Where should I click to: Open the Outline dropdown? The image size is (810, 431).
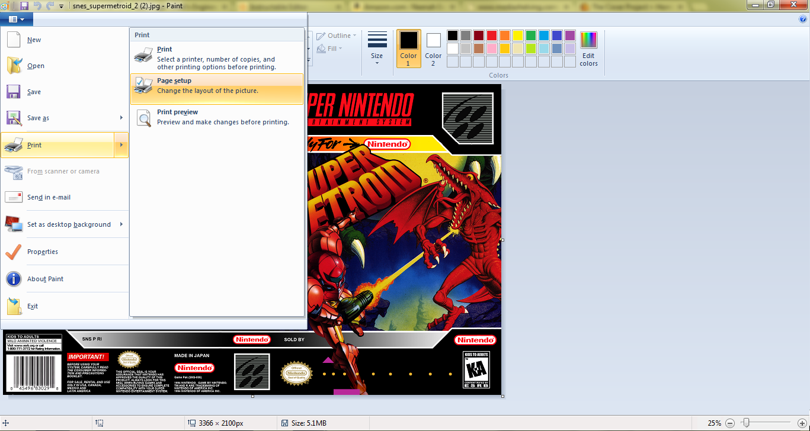click(x=337, y=36)
